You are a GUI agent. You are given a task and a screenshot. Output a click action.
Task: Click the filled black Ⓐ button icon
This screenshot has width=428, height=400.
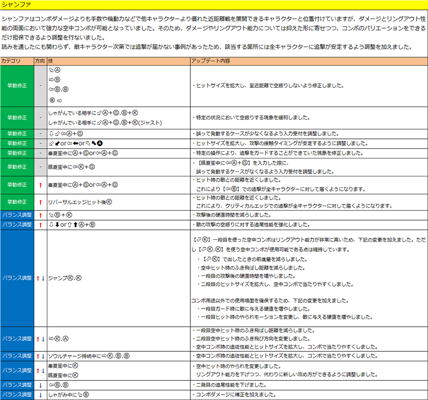(100, 143)
